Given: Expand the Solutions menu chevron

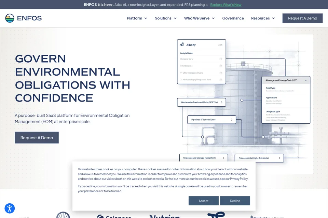Looking at the screenshot, I should pos(175,18).
